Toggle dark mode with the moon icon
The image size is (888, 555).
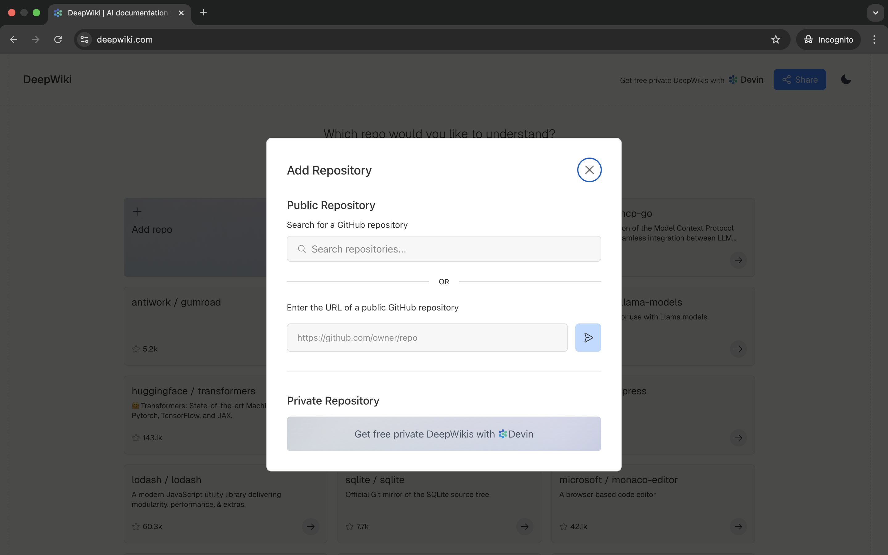846,80
